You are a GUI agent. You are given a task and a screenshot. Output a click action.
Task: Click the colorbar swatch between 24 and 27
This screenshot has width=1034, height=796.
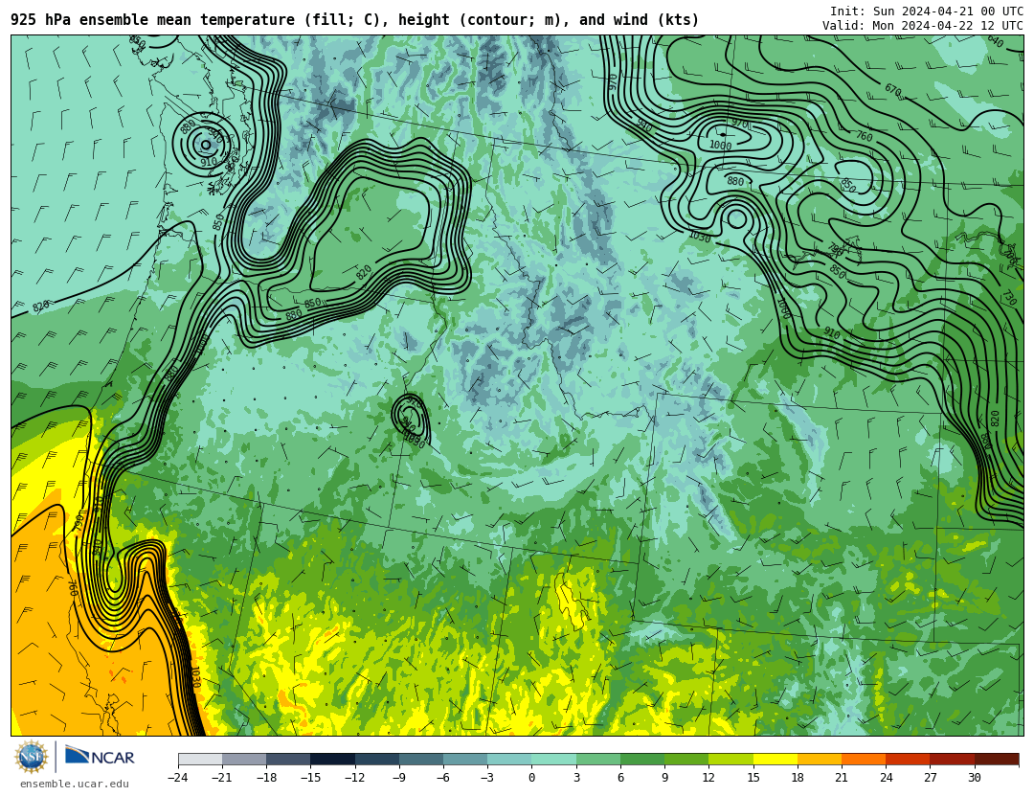908,759
